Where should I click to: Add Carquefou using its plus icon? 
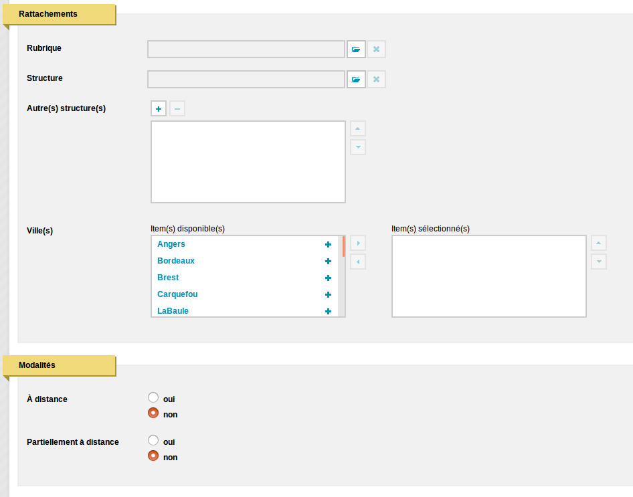click(328, 295)
